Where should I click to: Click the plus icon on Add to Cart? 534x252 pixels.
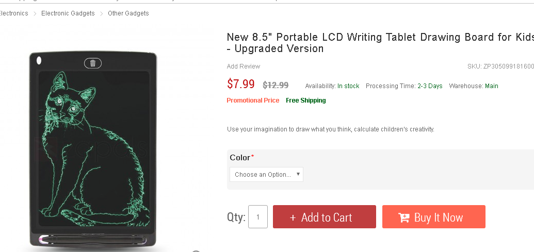coord(293,217)
